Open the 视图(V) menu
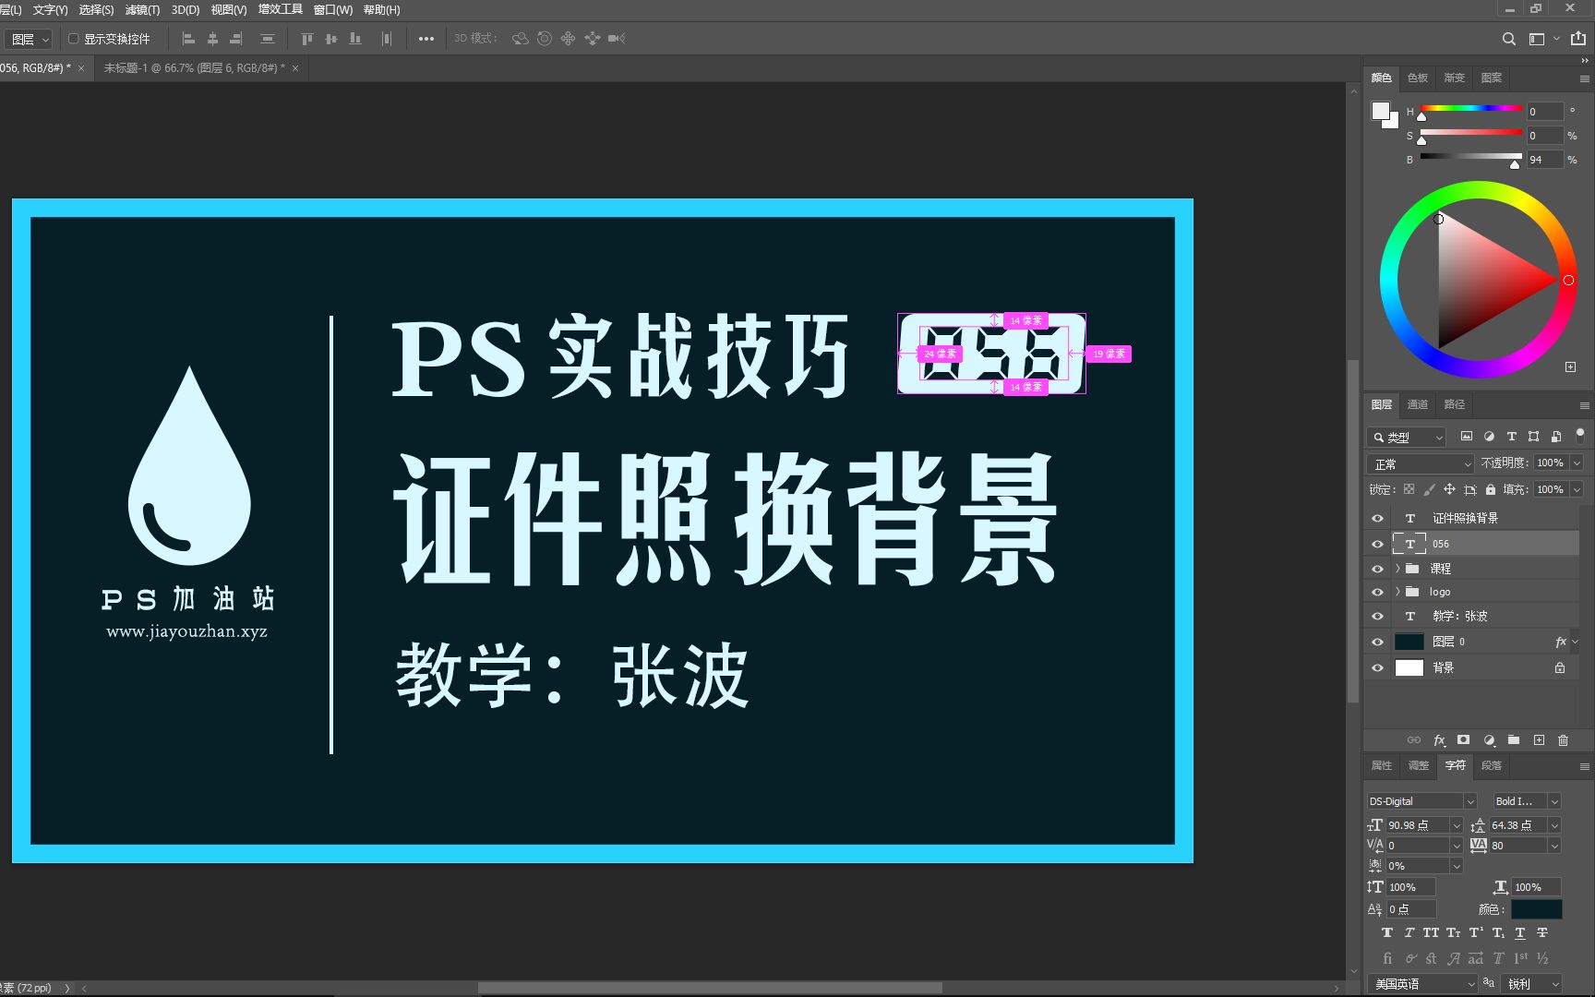This screenshot has width=1595, height=997. coord(229,10)
